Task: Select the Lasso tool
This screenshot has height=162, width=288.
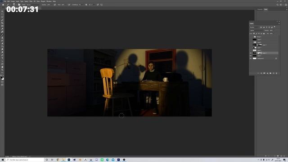Action: (2, 17)
